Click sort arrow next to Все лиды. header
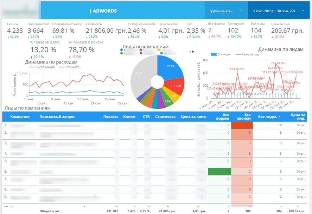 [x=280, y=116]
